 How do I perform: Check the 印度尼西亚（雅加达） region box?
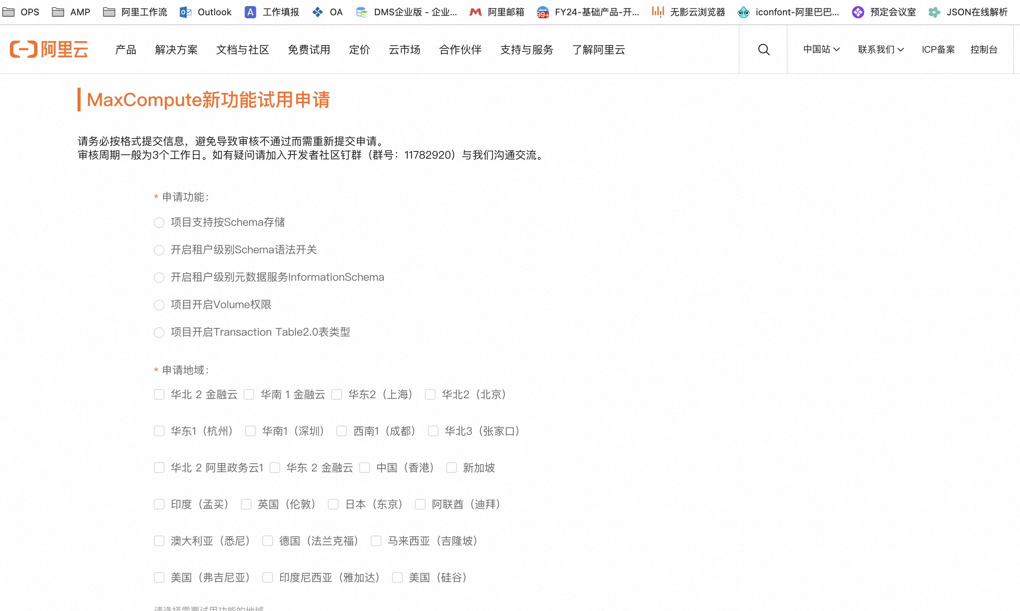click(x=267, y=578)
